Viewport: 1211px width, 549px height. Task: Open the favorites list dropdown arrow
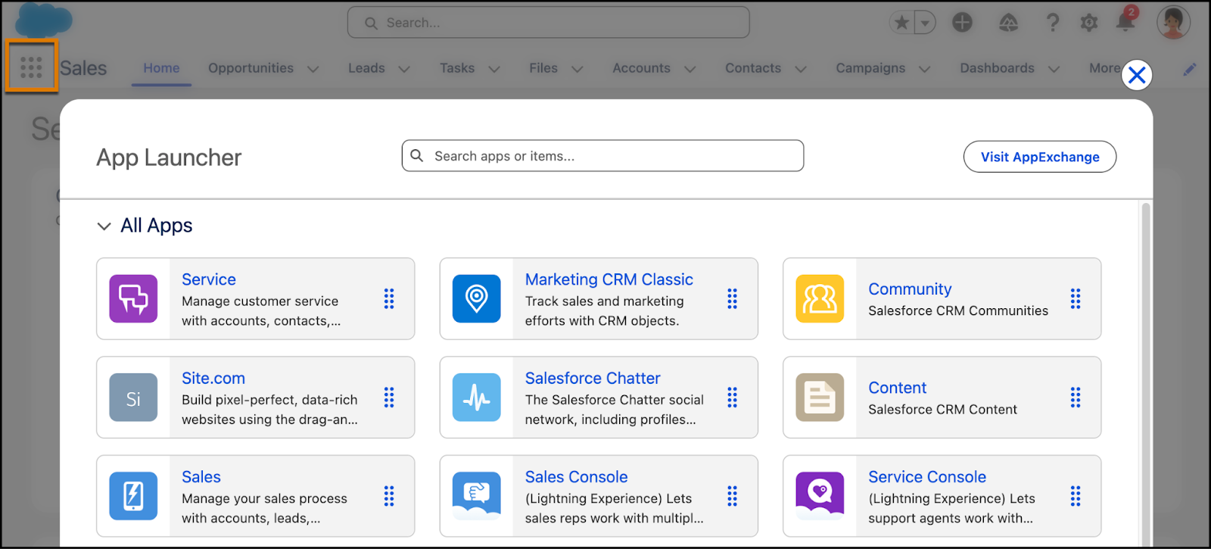(925, 23)
